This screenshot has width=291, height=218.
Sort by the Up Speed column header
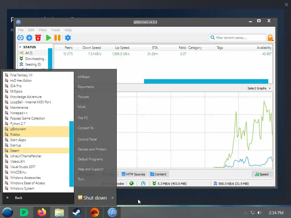pyautogui.click(x=122, y=48)
